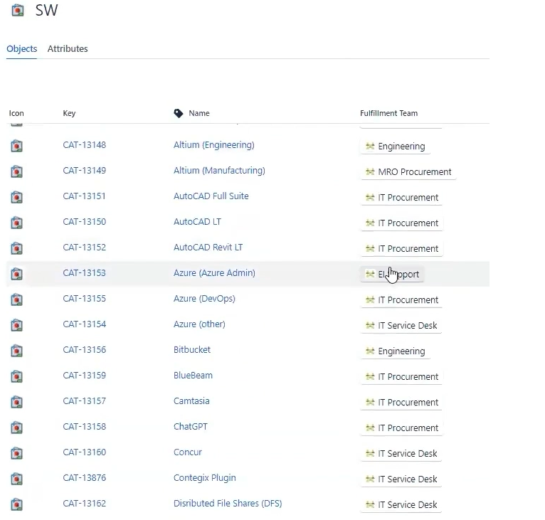Click the Name column tag icon
This screenshot has width=545, height=520.
(179, 113)
